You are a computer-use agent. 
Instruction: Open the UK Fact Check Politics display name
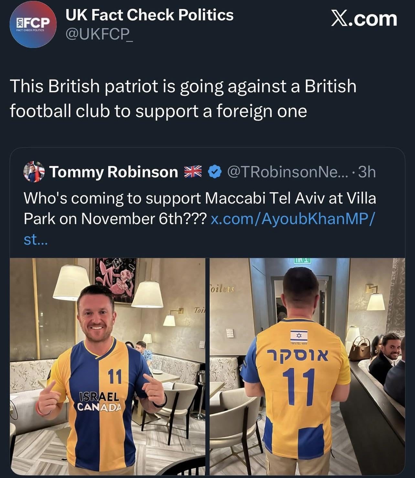tap(149, 15)
